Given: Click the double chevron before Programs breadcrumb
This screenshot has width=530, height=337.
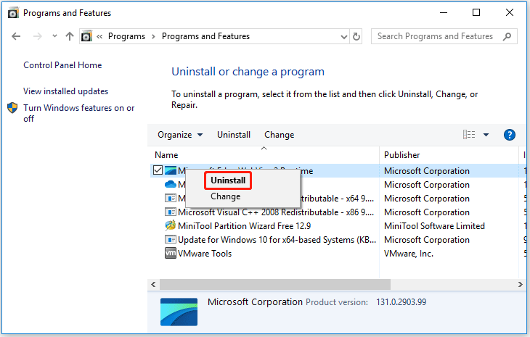Looking at the screenshot, I should point(99,36).
